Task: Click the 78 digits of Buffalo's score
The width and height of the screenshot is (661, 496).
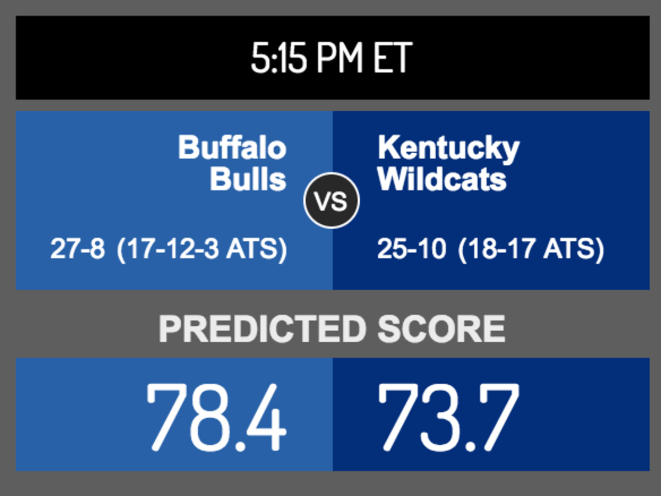Action: pyautogui.click(x=185, y=417)
